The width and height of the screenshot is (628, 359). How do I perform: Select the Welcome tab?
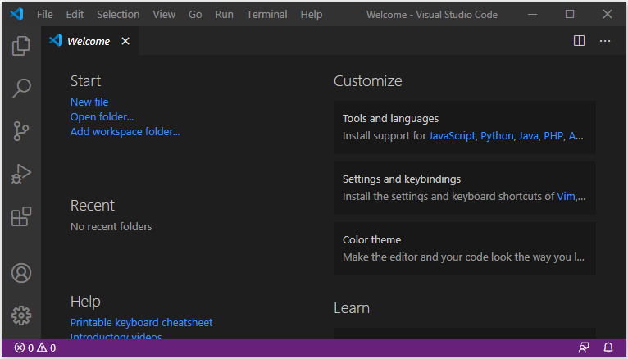pyautogui.click(x=89, y=41)
